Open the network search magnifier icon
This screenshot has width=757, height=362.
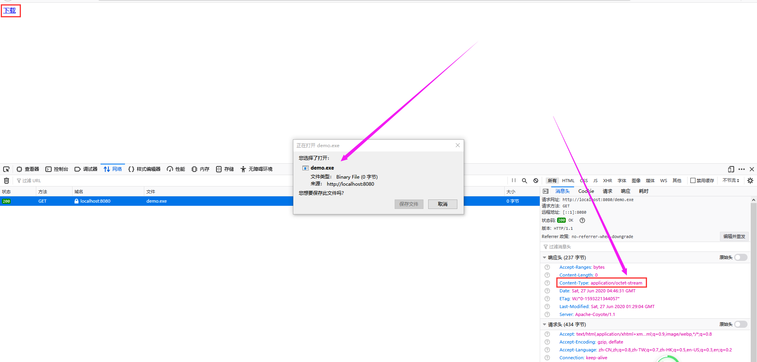[524, 181]
